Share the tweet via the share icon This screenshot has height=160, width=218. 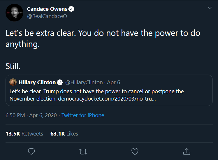(187, 152)
